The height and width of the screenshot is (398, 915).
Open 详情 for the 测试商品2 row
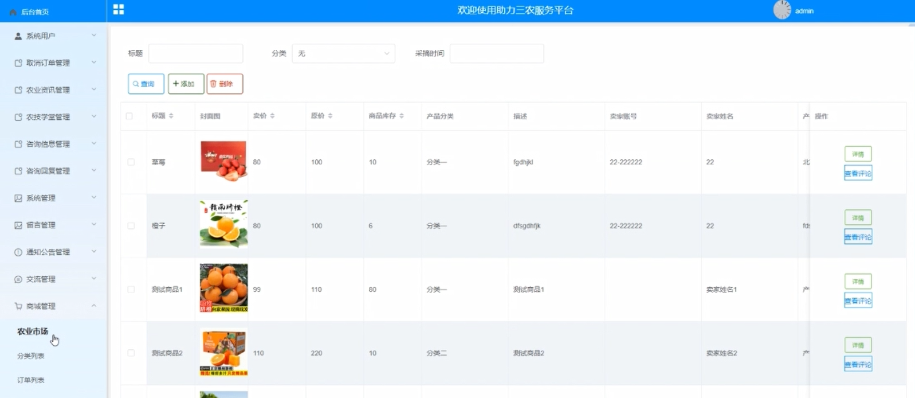(x=858, y=345)
